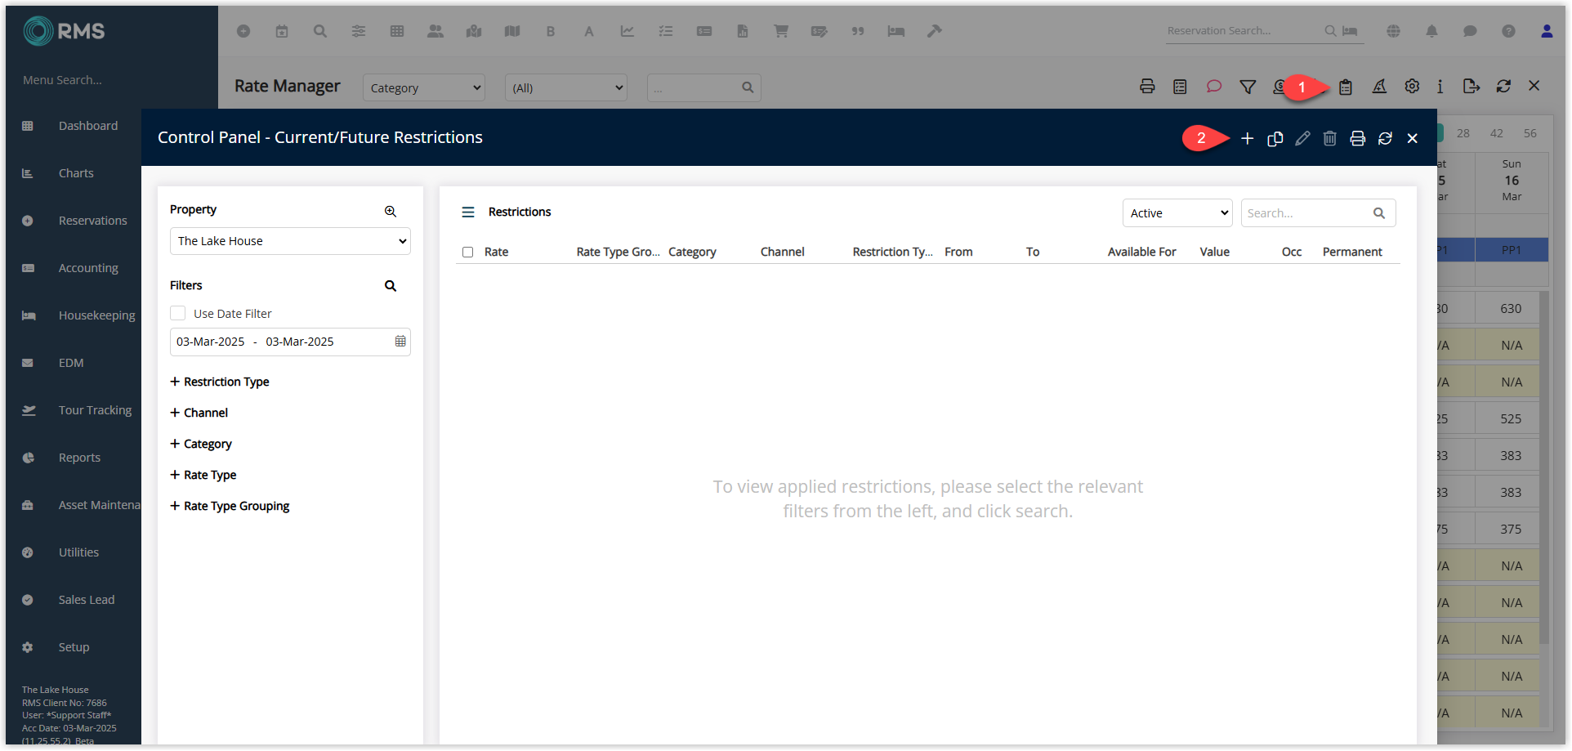Viewport: 1572px width, 751px height.
Task: Open the Active status dropdown
Action: pos(1177,213)
